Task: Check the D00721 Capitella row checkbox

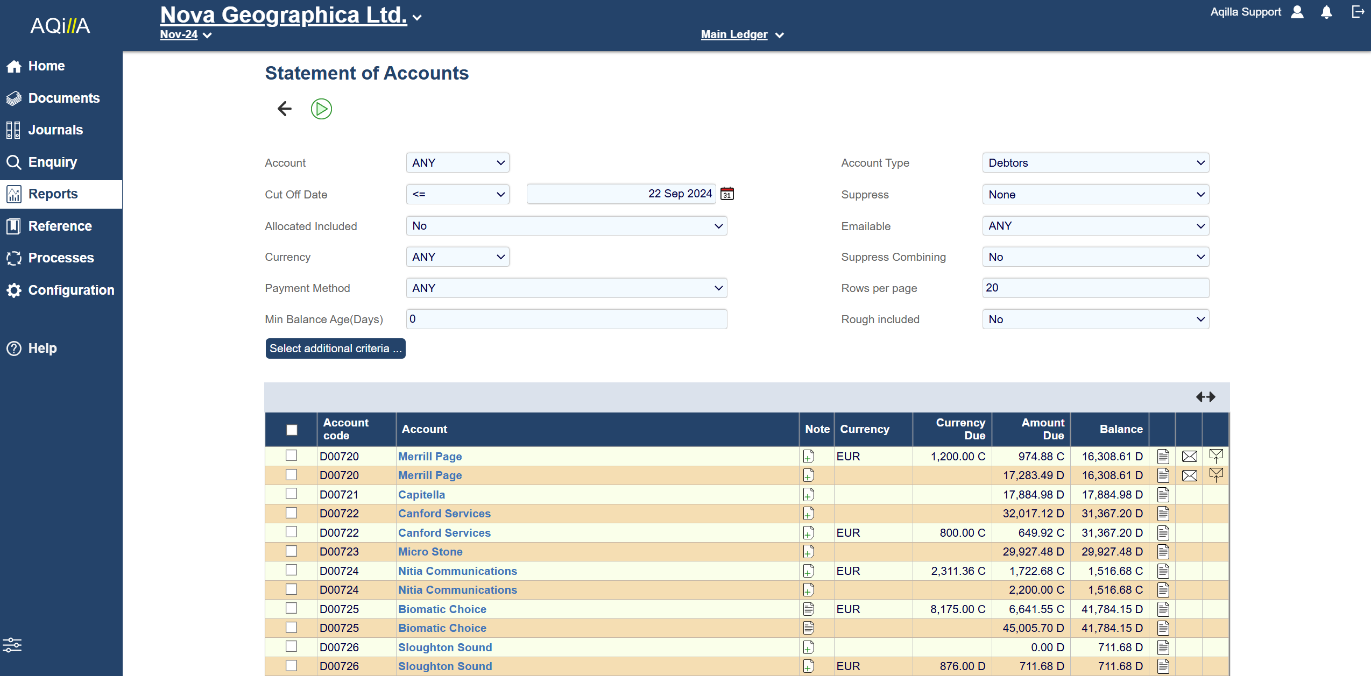Action: point(291,494)
